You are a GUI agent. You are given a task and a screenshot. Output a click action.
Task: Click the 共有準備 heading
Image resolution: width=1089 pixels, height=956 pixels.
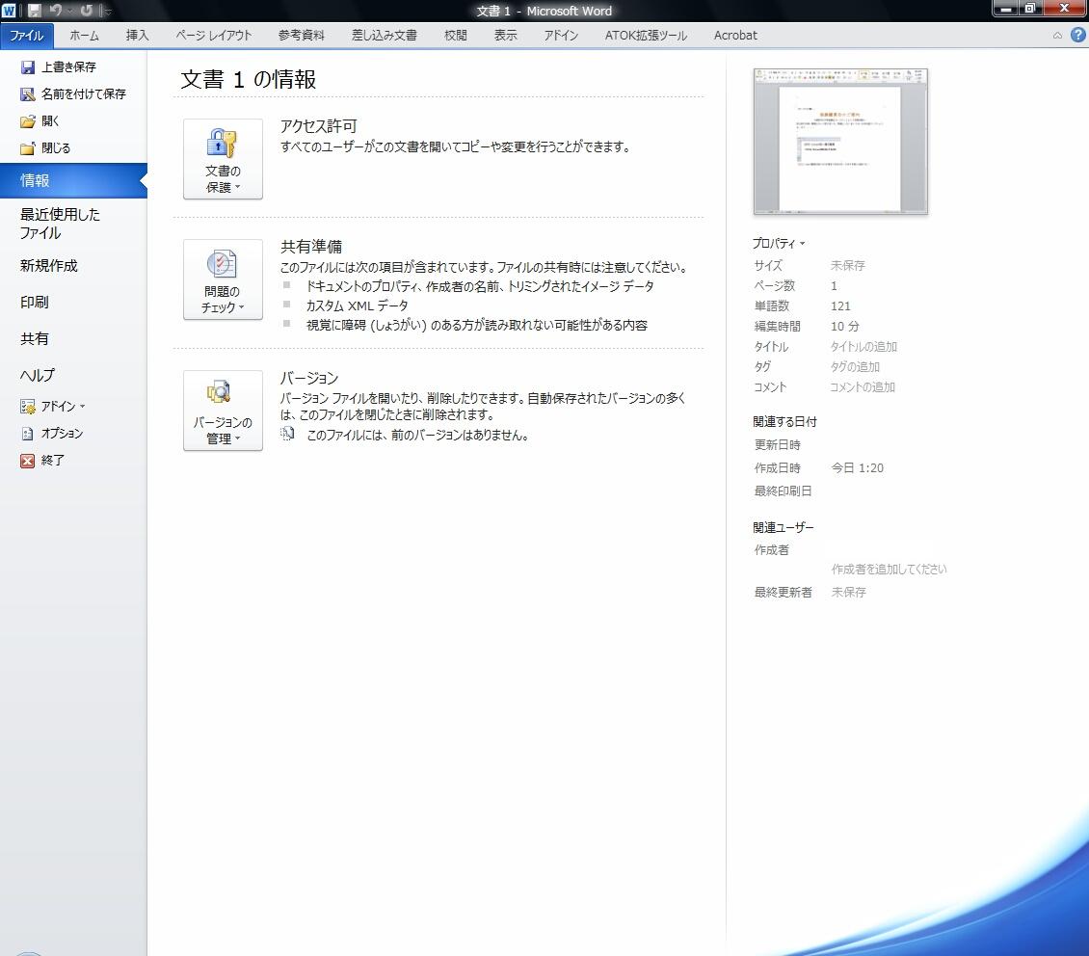tap(311, 247)
